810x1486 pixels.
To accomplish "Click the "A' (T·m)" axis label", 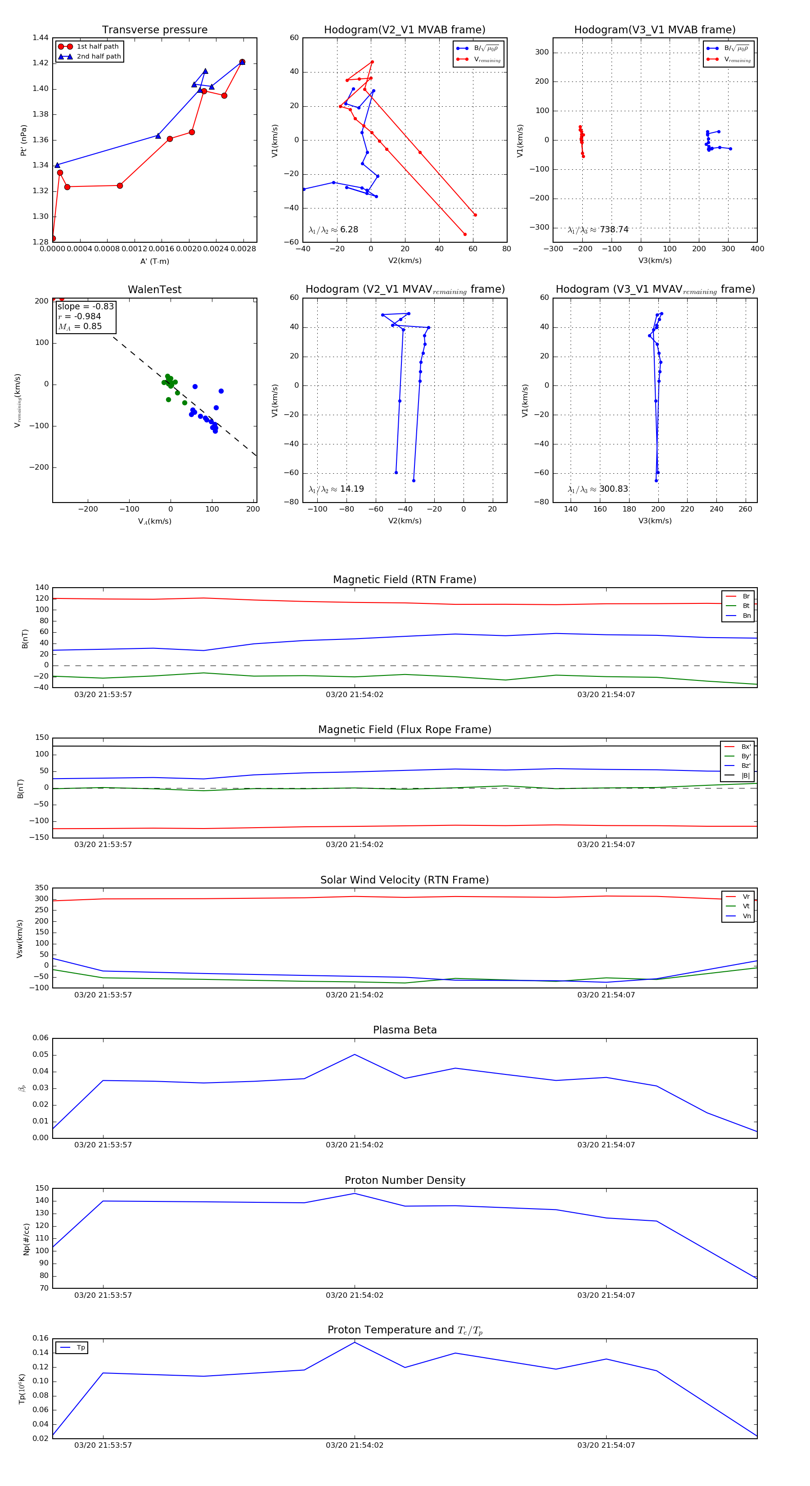I will [x=154, y=261].
